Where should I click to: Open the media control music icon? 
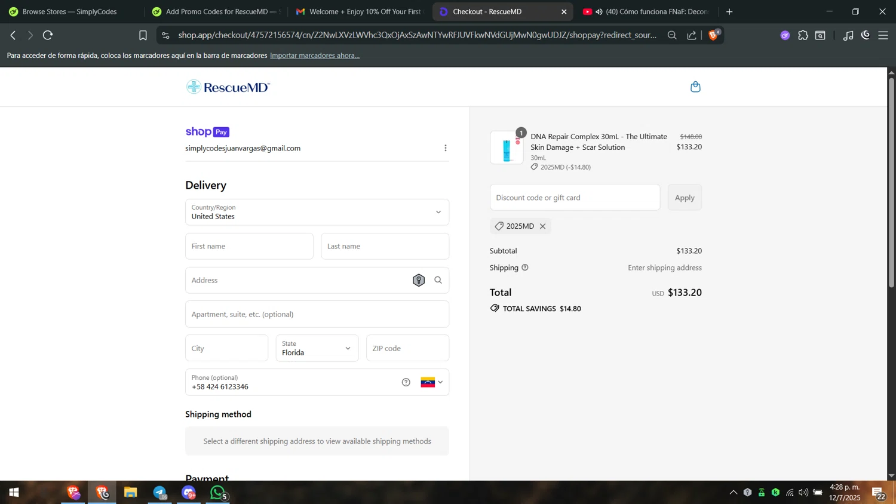[x=848, y=35]
